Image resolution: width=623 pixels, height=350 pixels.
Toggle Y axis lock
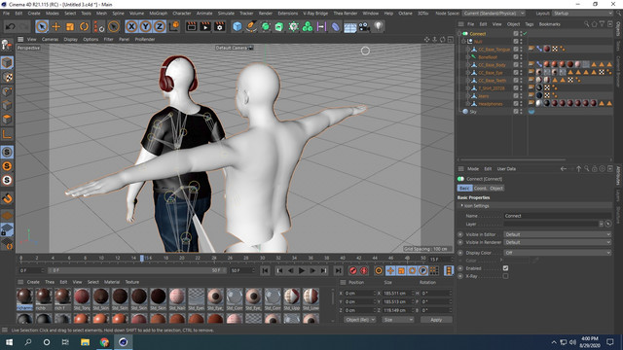(145, 26)
